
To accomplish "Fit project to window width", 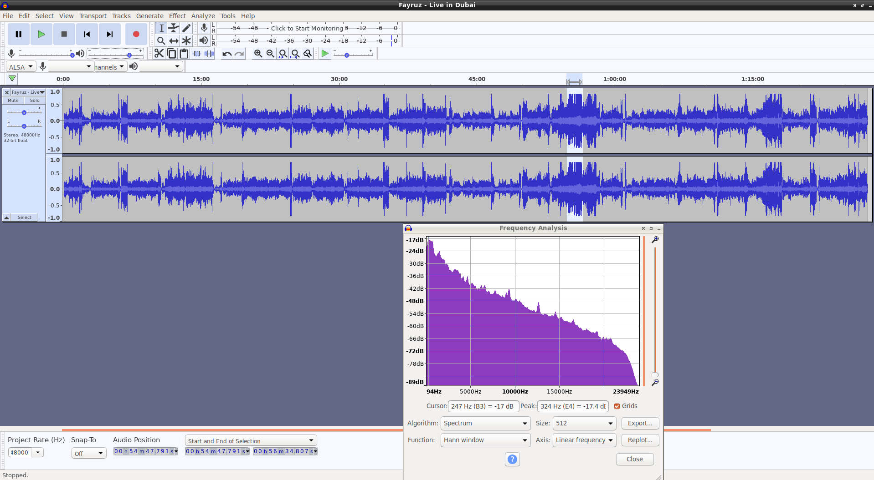I will coord(295,54).
